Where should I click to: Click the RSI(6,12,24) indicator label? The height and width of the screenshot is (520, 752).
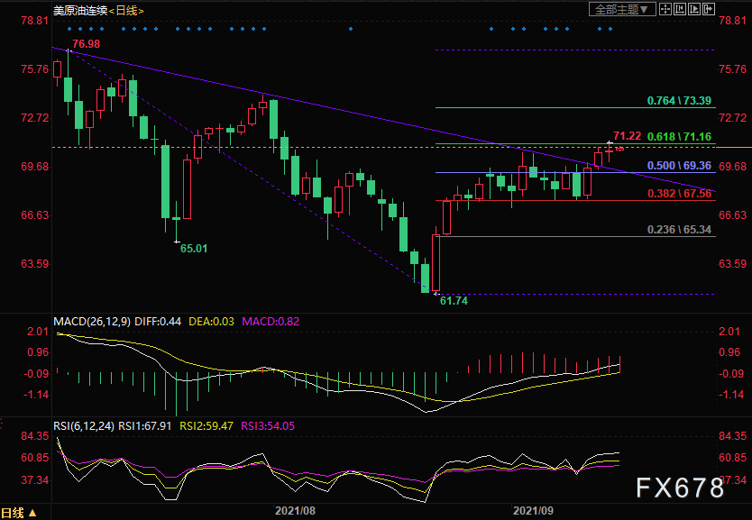84,426
